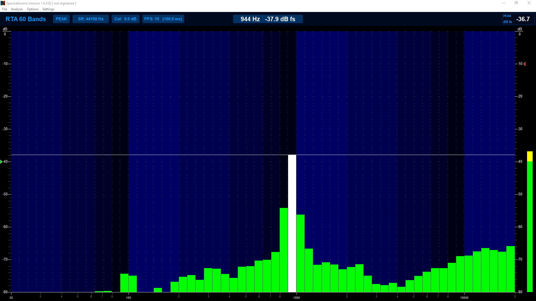Click the yellow segment of the level meter
The height and width of the screenshot is (301, 536).
click(530, 156)
